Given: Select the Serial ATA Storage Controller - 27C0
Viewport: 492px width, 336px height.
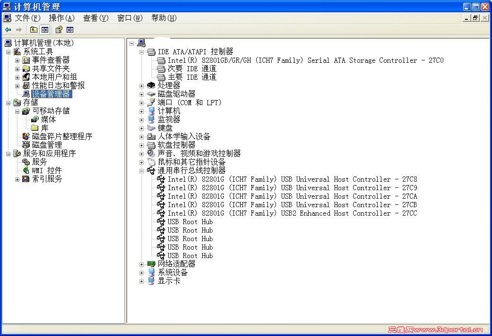Looking at the screenshot, I should [306, 60].
